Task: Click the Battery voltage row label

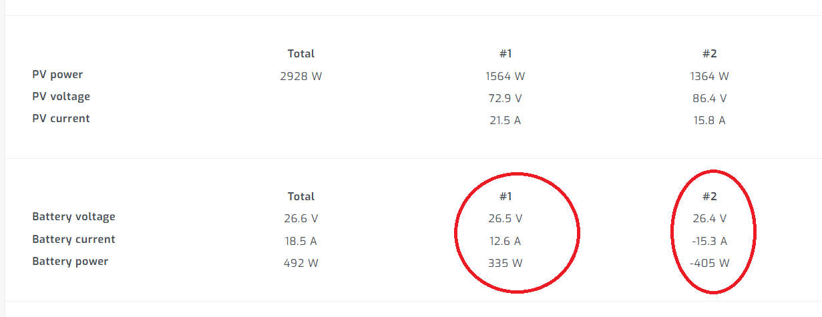Action: pos(73,217)
